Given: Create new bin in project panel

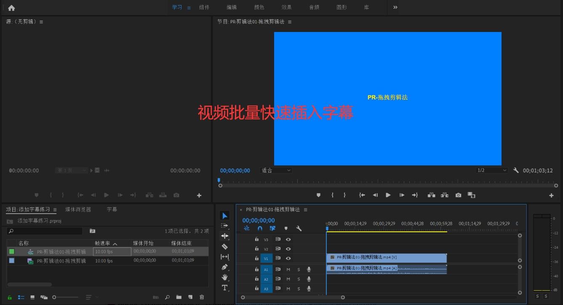Looking at the screenshot, I should coord(179,297).
